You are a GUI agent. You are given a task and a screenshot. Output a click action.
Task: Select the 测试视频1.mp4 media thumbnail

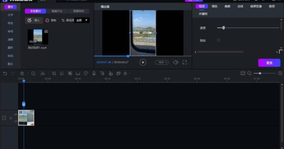pos(38,37)
